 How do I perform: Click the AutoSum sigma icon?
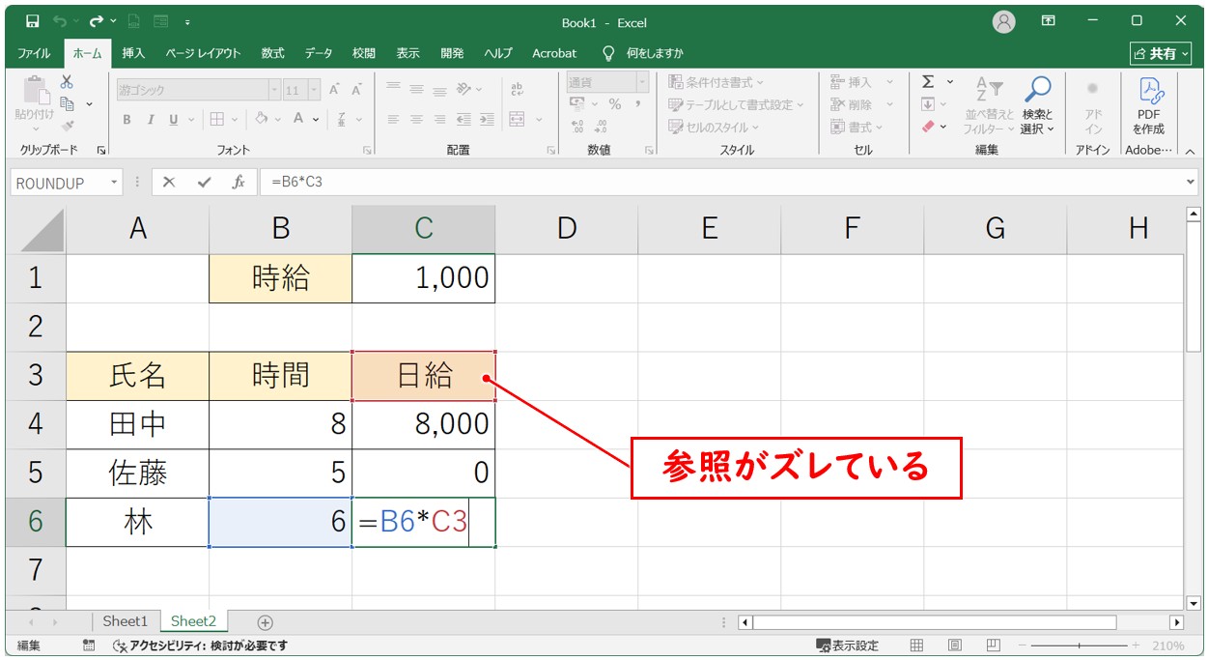click(x=928, y=82)
